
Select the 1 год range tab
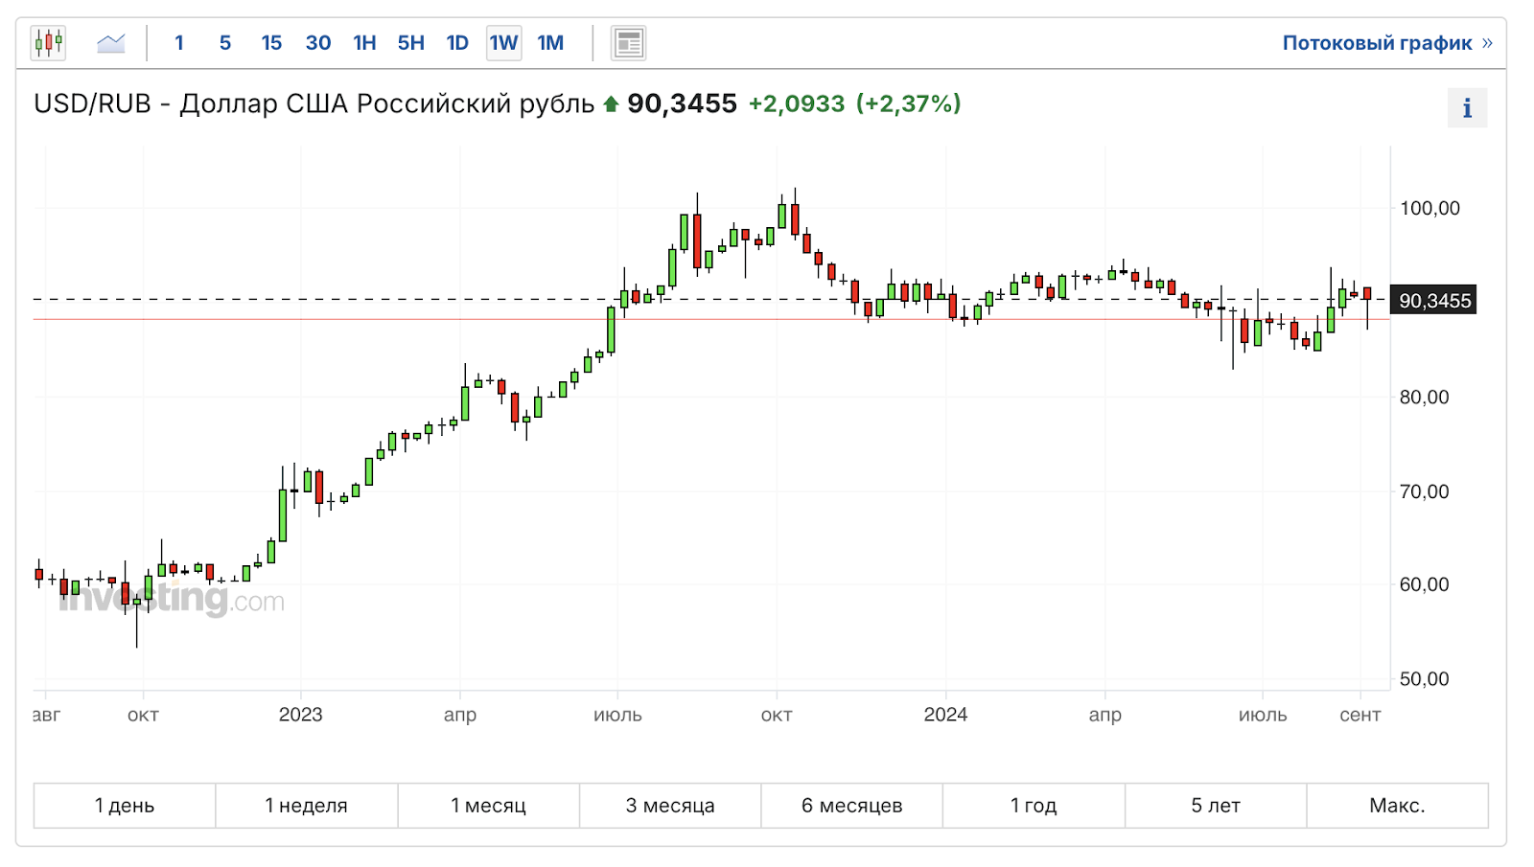coord(1034,806)
